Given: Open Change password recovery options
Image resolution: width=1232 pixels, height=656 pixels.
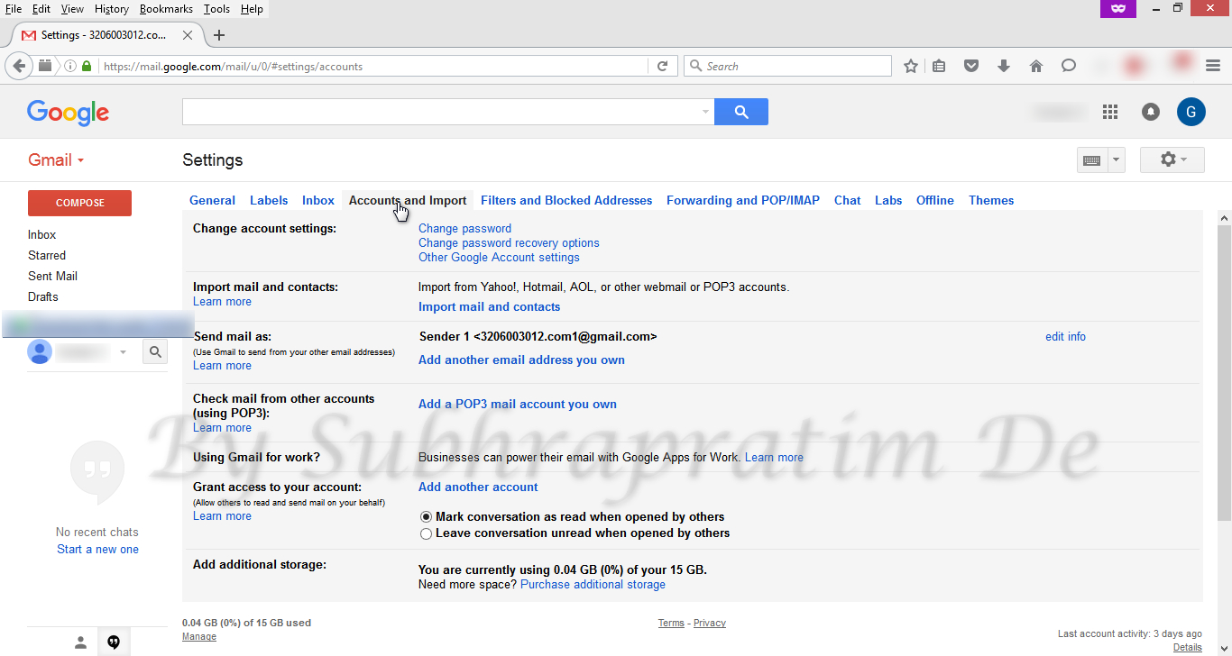Looking at the screenshot, I should (x=509, y=243).
